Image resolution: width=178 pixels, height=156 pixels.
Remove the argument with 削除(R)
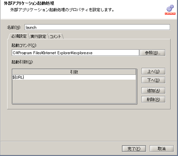[x=153, y=99]
